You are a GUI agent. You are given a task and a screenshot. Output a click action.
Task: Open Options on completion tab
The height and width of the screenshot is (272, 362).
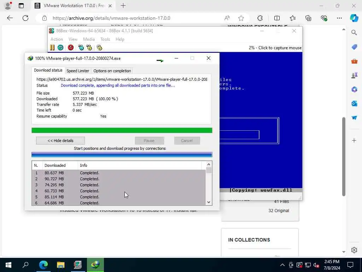pyautogui.click(x=112, y=71)
